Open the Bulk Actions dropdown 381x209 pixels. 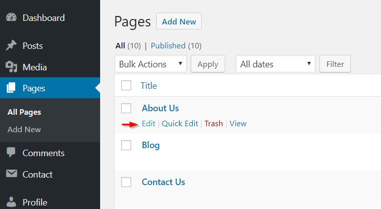[x=150, y=64]
